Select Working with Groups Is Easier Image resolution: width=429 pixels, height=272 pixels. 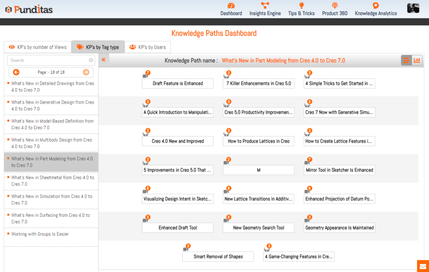click(40, 234)
